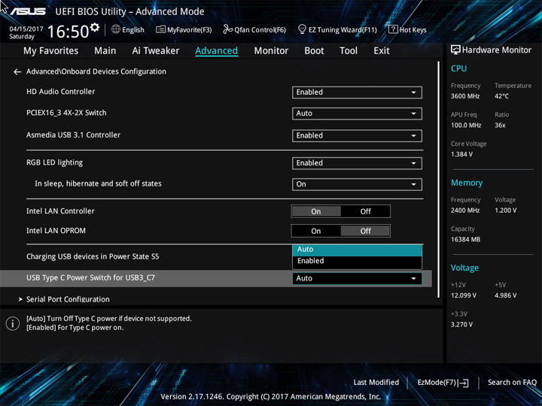This screenshot has width=542, height=406.
Task: Open Qfan Control fan icon
Action: pos(227,29)
